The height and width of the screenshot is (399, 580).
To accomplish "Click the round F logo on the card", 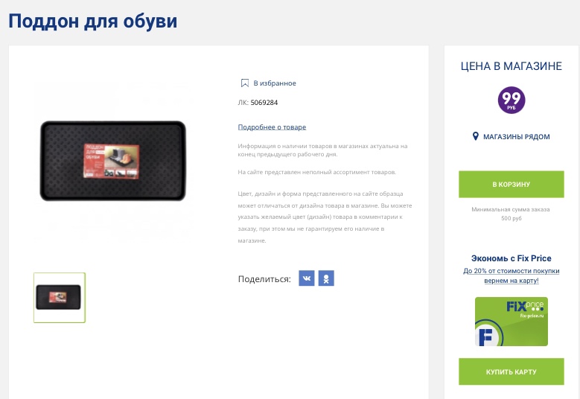I will [488, 336].
